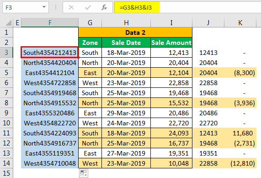Open the Insert Function fx icon
This screenshot has width=261, height=178.
point(104,7)
